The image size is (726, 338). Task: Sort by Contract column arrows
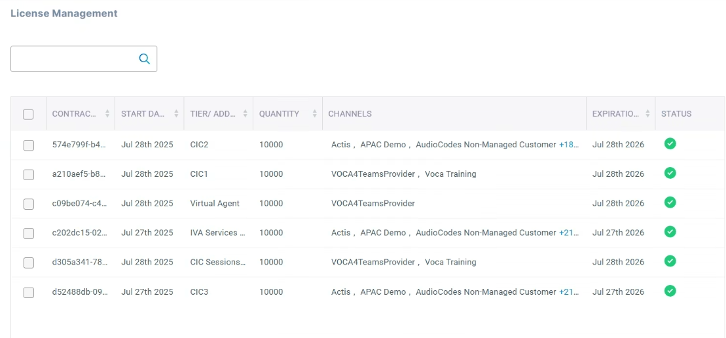107,114
